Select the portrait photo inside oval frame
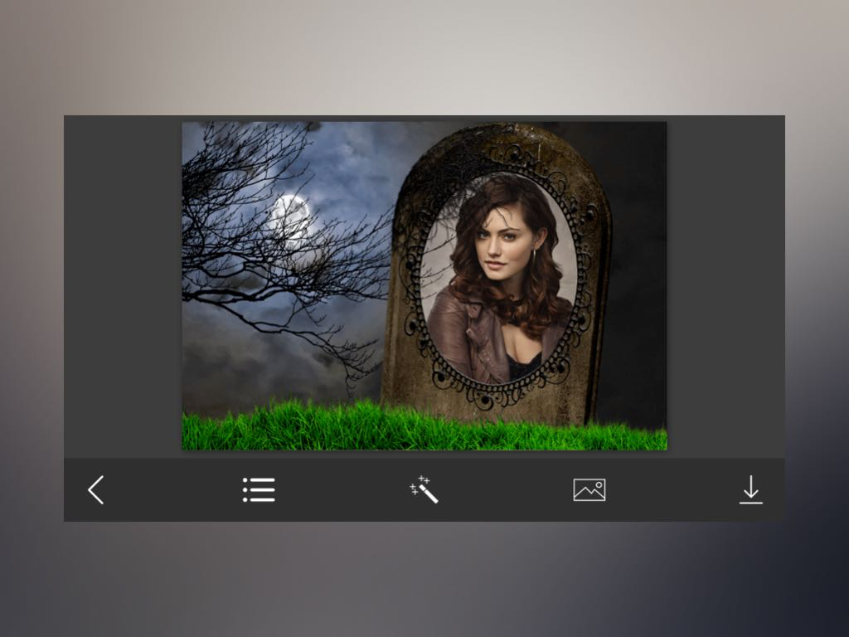Screen dimensions: 849x637 coord(498,279)
